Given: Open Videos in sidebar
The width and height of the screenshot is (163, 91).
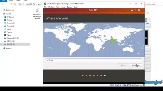Looking at the screenshot, I should pos(9,35).
